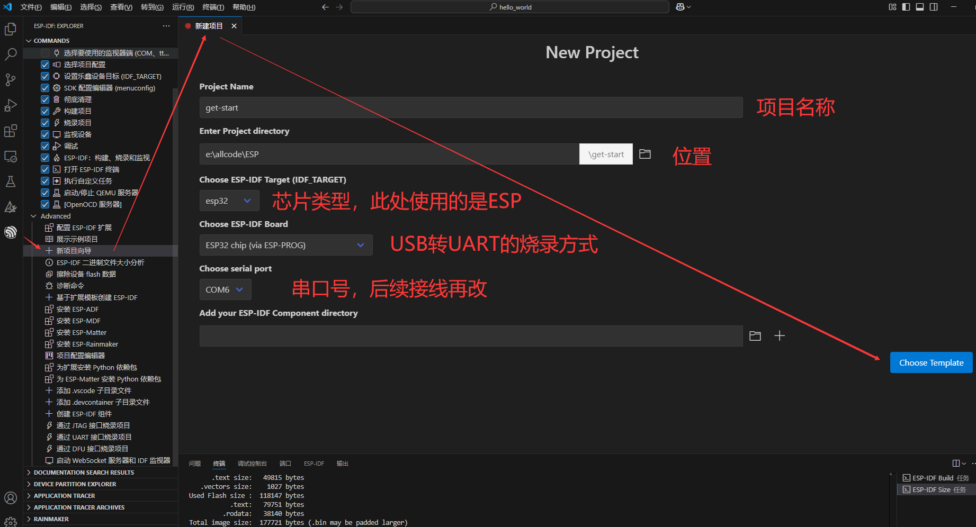Screen dimensions: 976x527
Task: Close the 新建项目 tab
Action: pyautogui.click(x=234, y=26)
